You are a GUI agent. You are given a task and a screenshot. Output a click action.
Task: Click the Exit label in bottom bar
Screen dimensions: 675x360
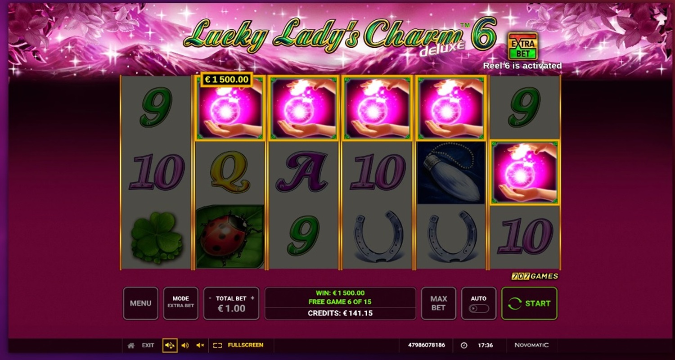[148, 346]
